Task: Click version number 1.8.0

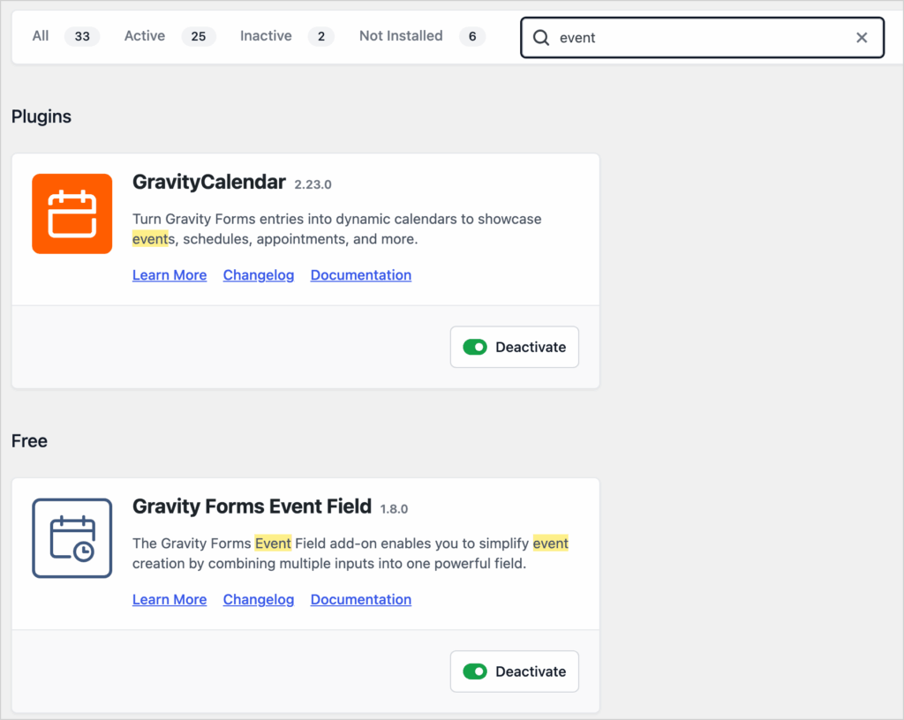Action: [394, 509]
